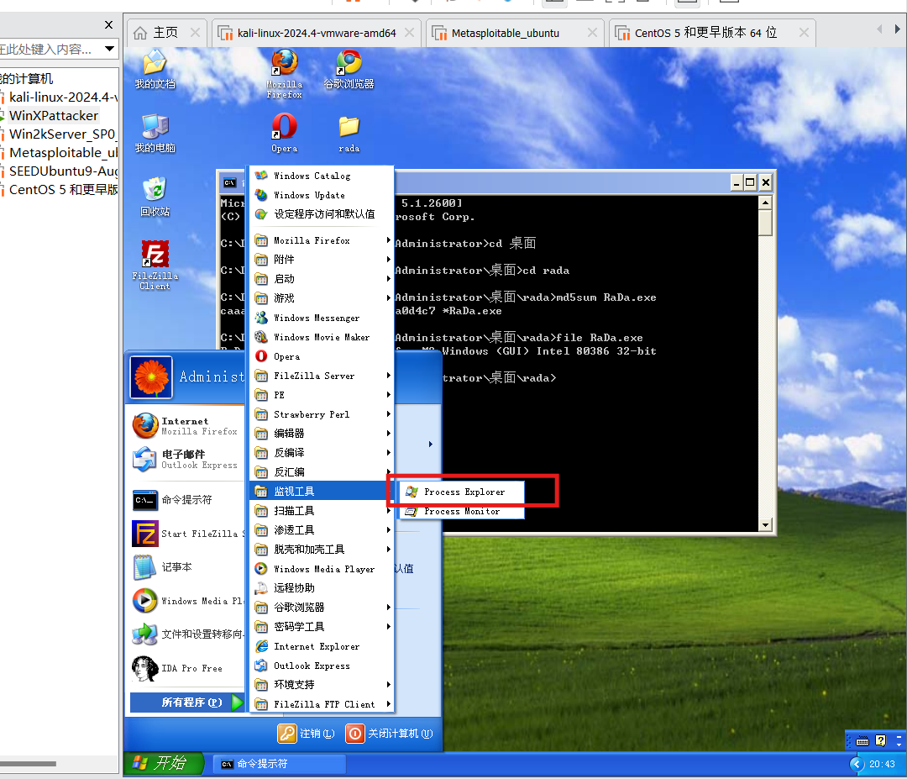Open the 我的文档 desktop icon
This screenshot has height=779, width=907.
[155, 70]
